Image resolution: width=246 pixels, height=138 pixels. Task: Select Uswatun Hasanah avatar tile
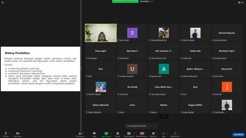[132, 69]
